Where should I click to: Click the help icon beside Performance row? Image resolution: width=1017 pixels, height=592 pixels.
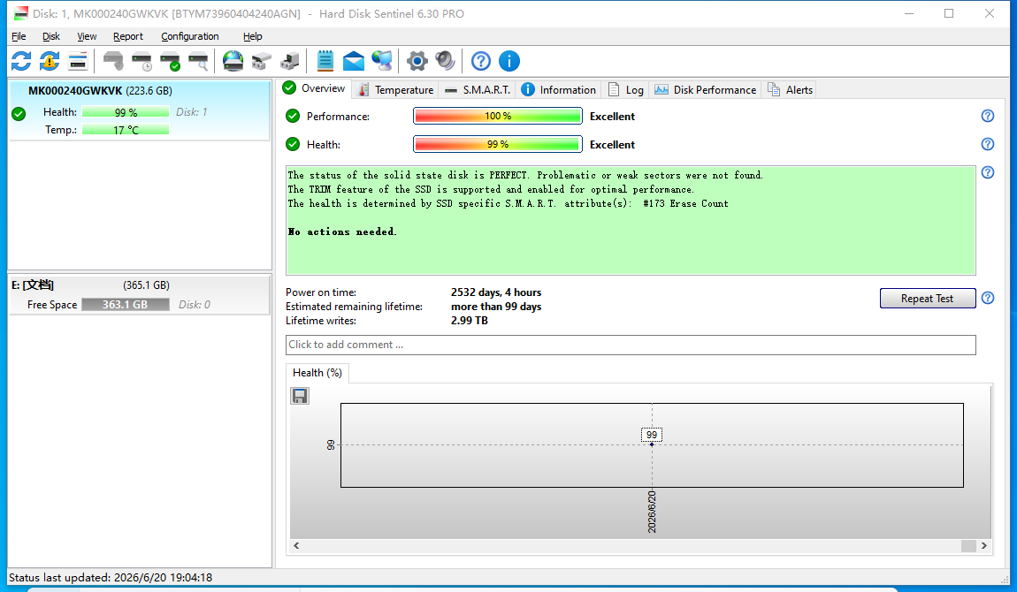coord(987,116)
